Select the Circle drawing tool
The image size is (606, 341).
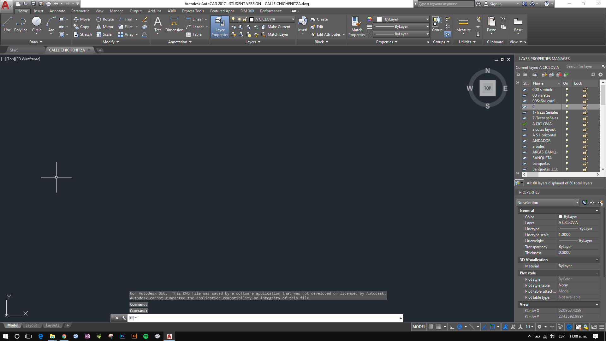[37, 24]
